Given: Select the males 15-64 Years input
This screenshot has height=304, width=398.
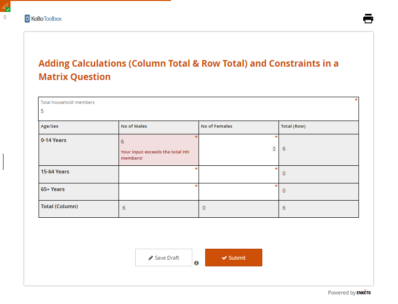Looking at the screenshot, I should pyautogui.click(x=159, y=175).
